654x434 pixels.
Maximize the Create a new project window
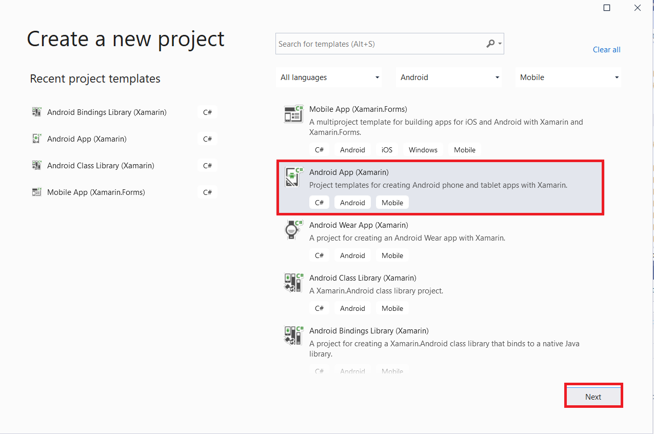point(607,8)
